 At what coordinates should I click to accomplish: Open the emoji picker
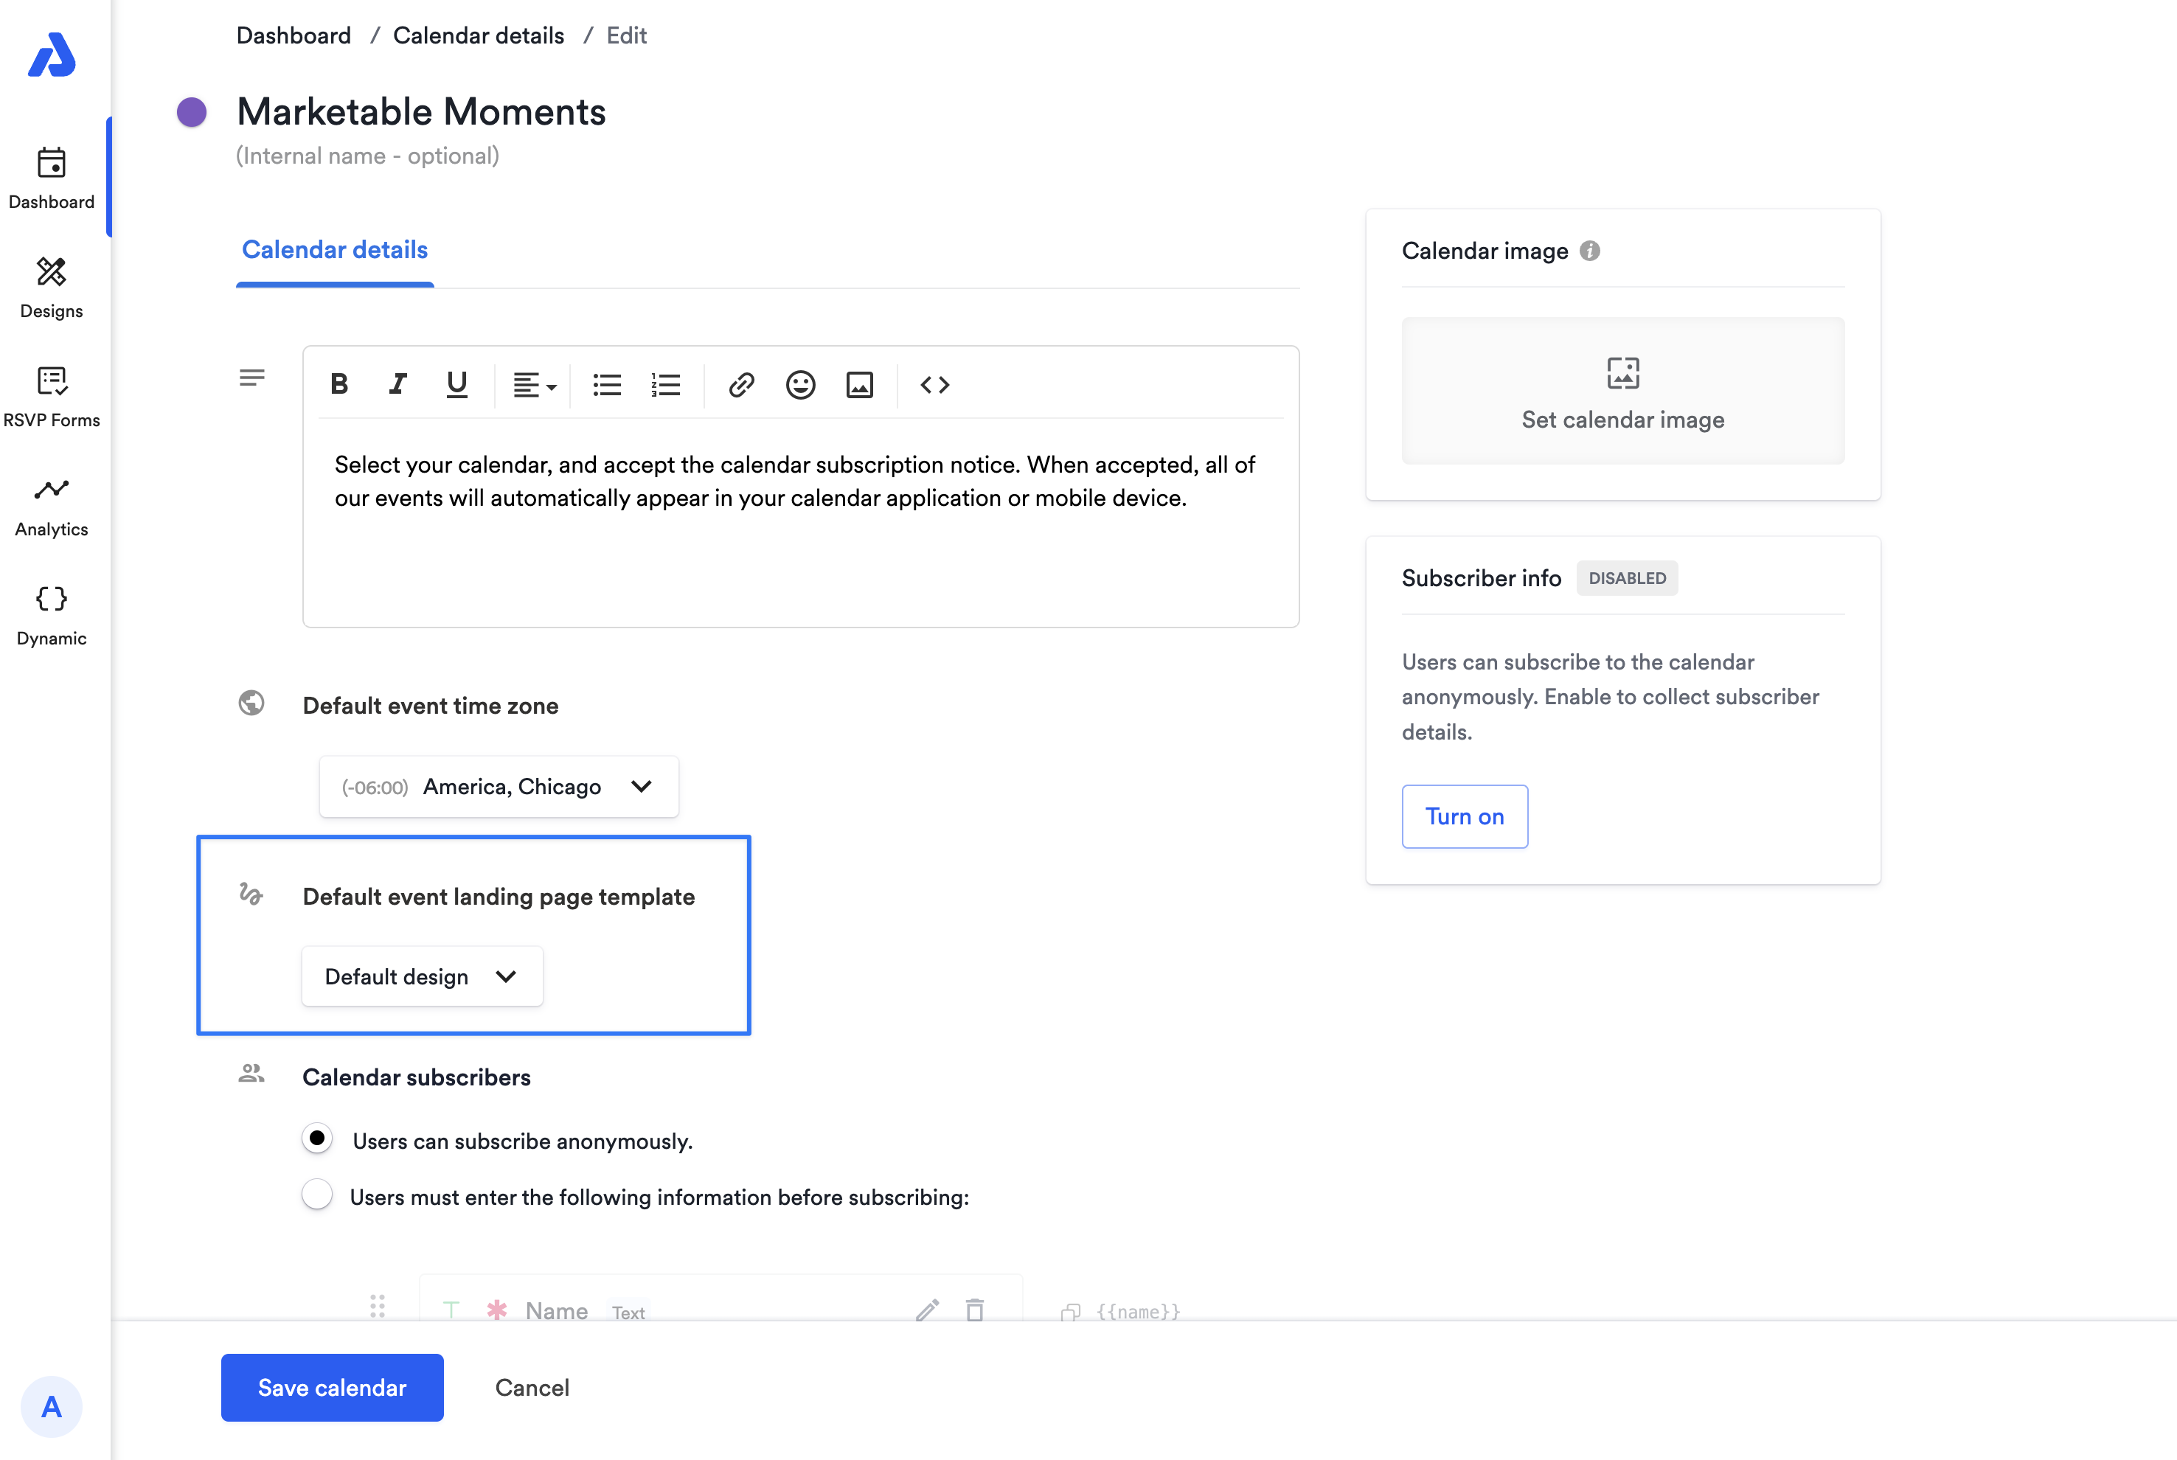tap(800, 385)
